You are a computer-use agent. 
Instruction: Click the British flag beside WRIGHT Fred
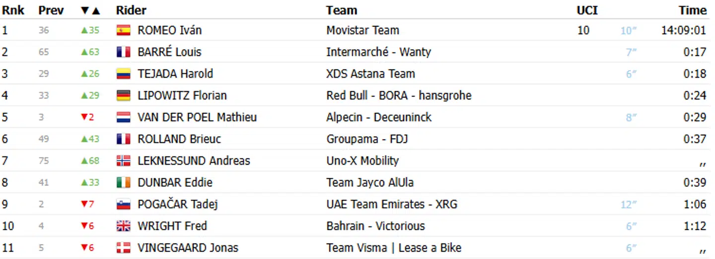(123, 226)
